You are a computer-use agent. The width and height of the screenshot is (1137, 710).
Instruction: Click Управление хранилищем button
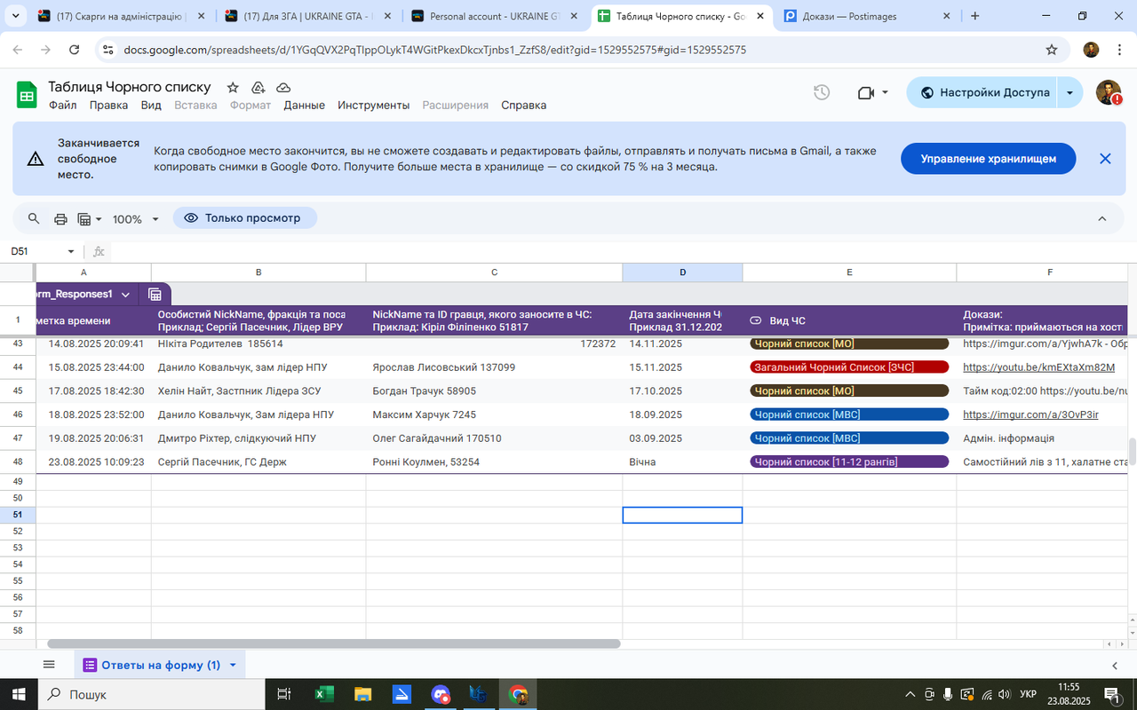click(x=989, y=159)
